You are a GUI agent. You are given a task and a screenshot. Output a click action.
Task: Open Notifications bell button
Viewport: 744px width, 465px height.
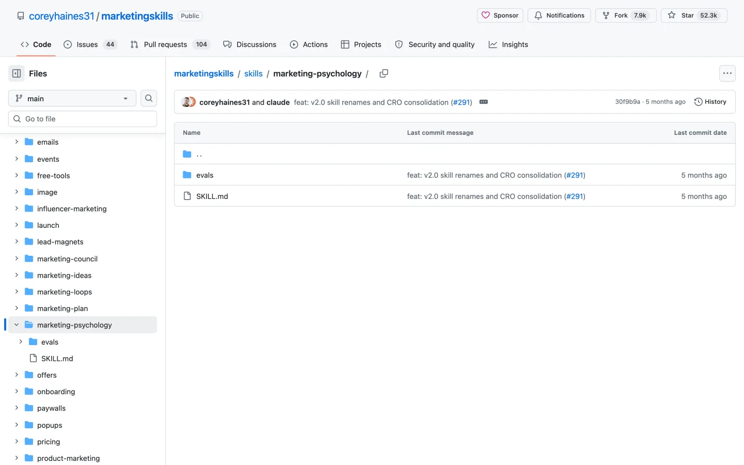point(559,15)
